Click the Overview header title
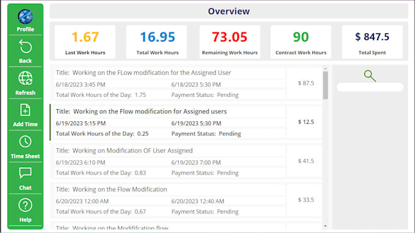 point(229,12)
